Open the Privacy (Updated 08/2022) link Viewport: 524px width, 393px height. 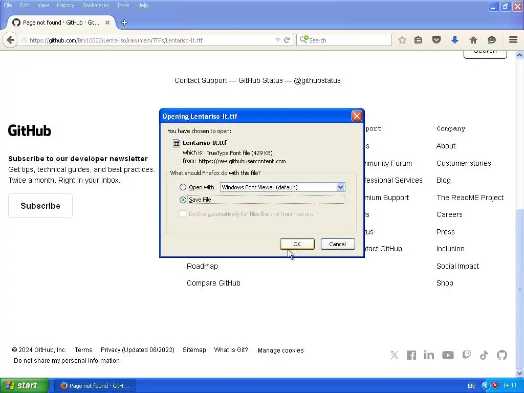point(137,350)
